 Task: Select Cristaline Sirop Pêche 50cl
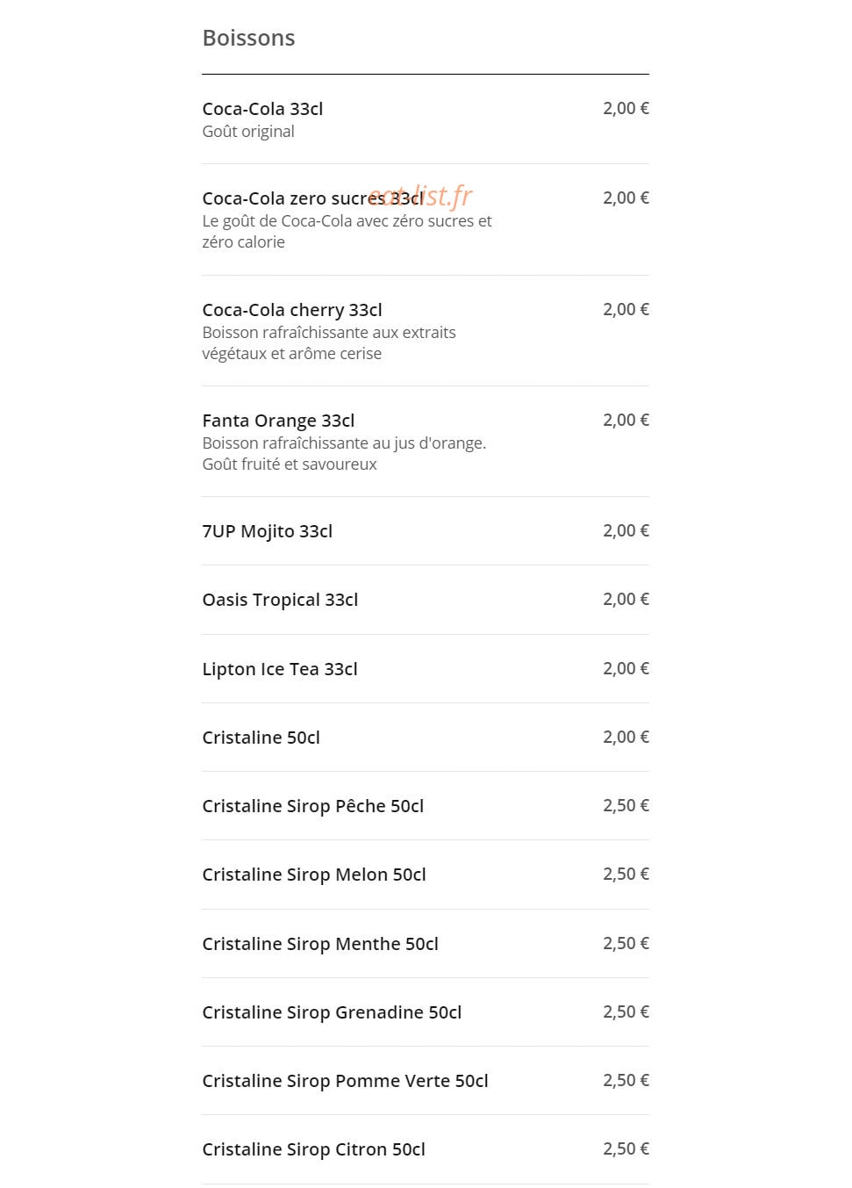pyautogui.click(x=426, y=806)
